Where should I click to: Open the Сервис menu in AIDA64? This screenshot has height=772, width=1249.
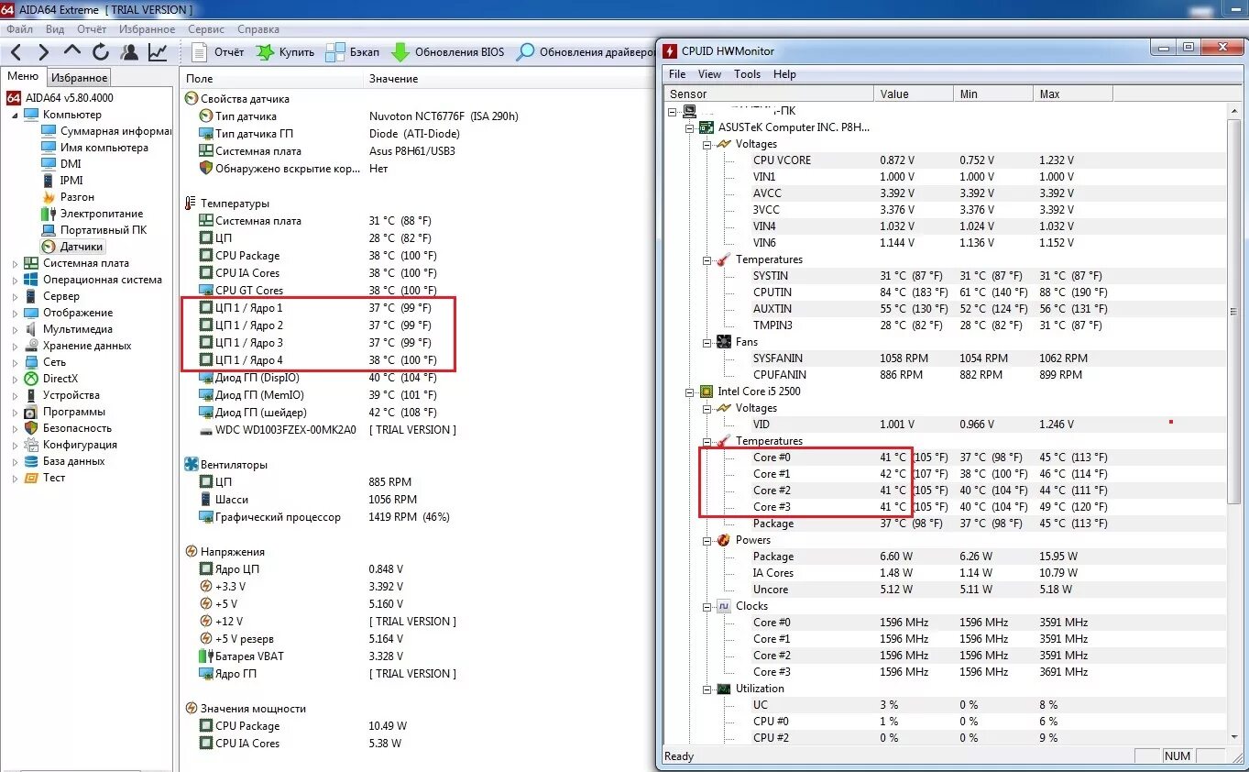[x=206, y=29]
